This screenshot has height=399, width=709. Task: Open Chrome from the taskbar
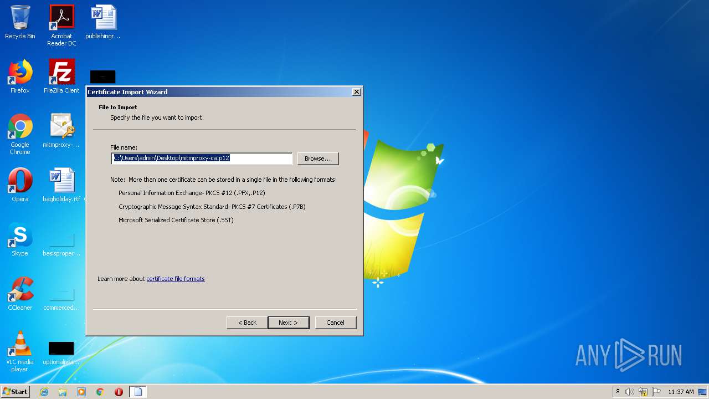(100, 392)
